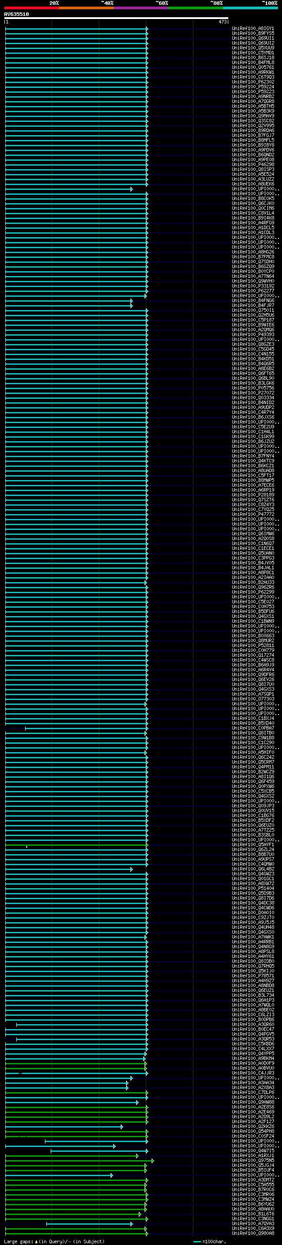This screenshot has height=1245, width=282.
Task: Open hit UniRef100_A9RKW1
Action: [x=253, y=72]
